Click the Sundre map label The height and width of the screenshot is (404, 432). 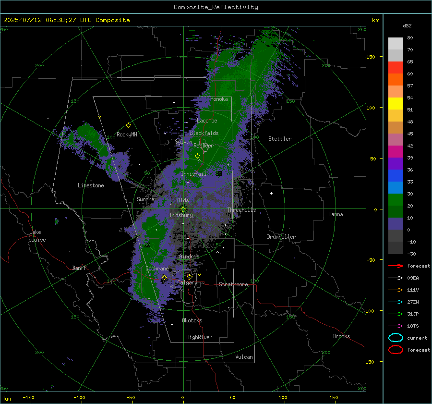tap(145, 199)
